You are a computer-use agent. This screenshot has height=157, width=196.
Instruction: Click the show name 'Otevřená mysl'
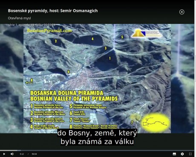pyautogui.click(x=19, y=18)
